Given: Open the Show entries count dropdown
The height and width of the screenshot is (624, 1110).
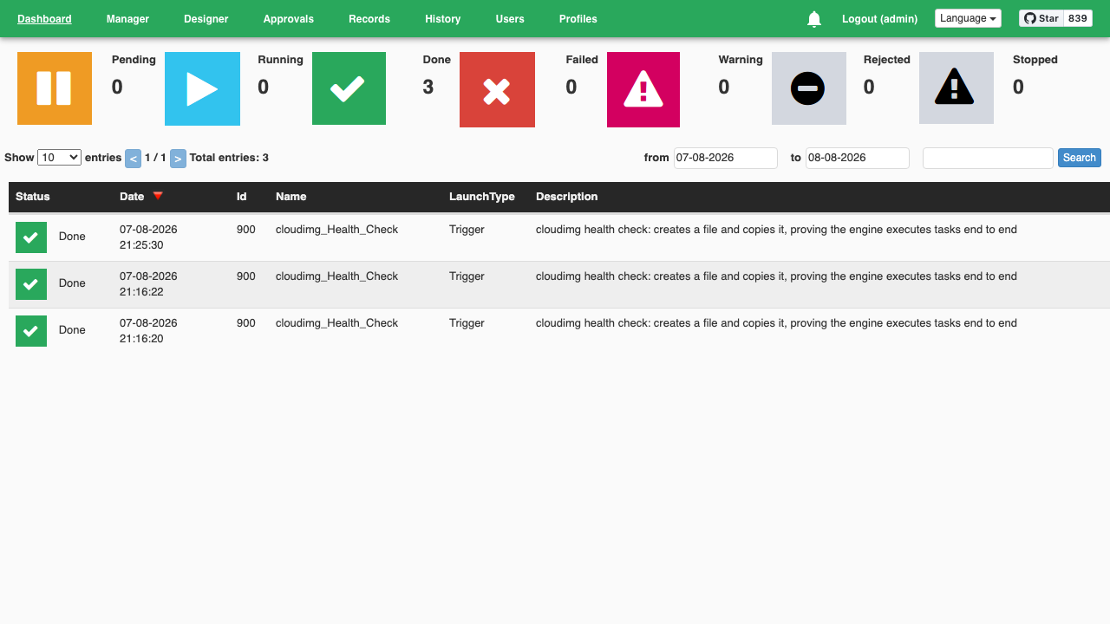Looking at the screenshot, I should pyautogui.click(x=59, y=158).
